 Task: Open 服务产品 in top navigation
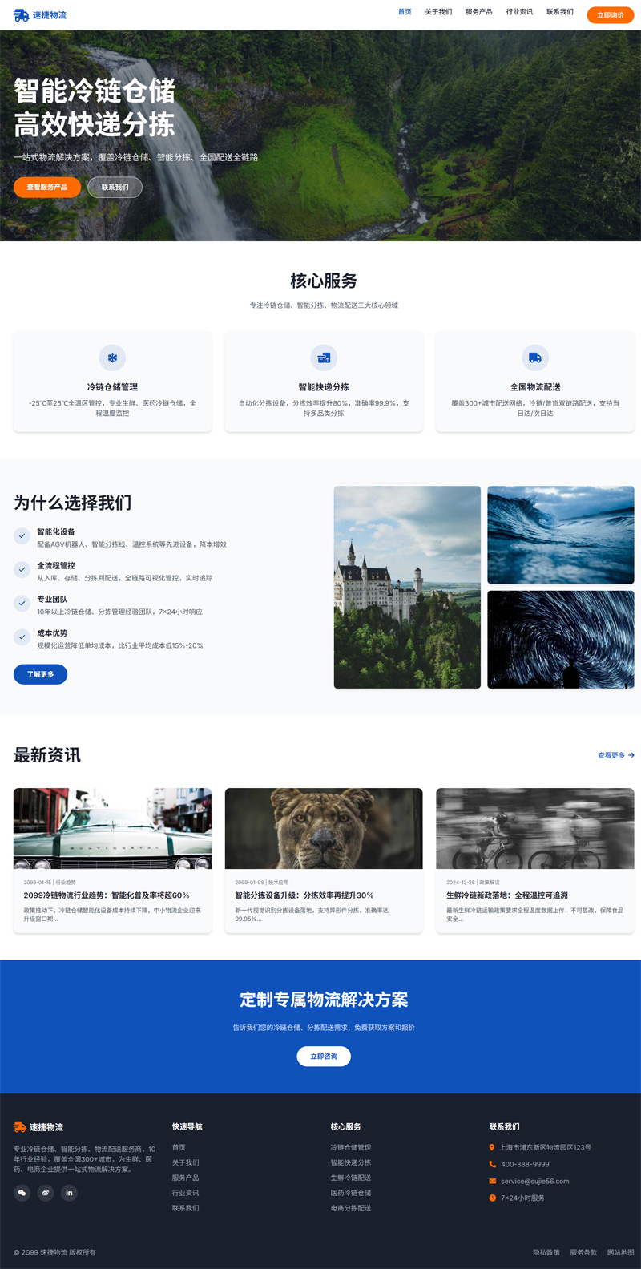click(x=479, y=12)
